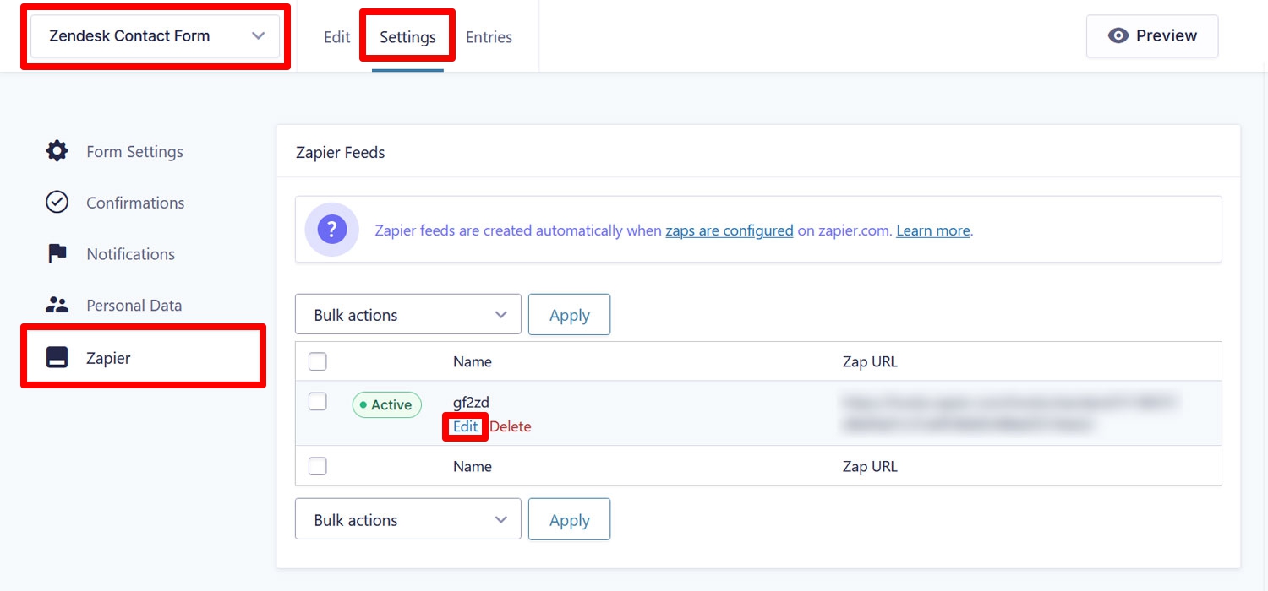Screen dimensions: 1268x591
Task: Click the blurred Zap URL for gf2zd
Action: click(x=1010, y=414)
